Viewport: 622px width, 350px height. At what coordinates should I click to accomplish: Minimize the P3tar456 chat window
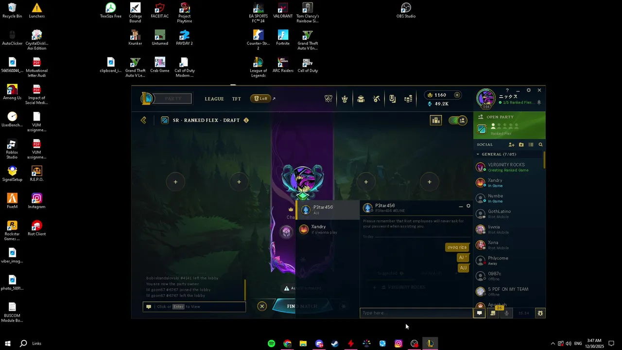pos(461,207)
